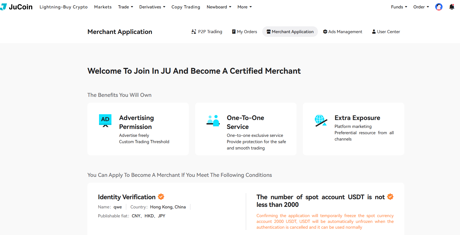Image resolution: width=460 pixels, height=235 pixels.
Task: Open Lightning-Buy Crypto
Action: point(64,7)
